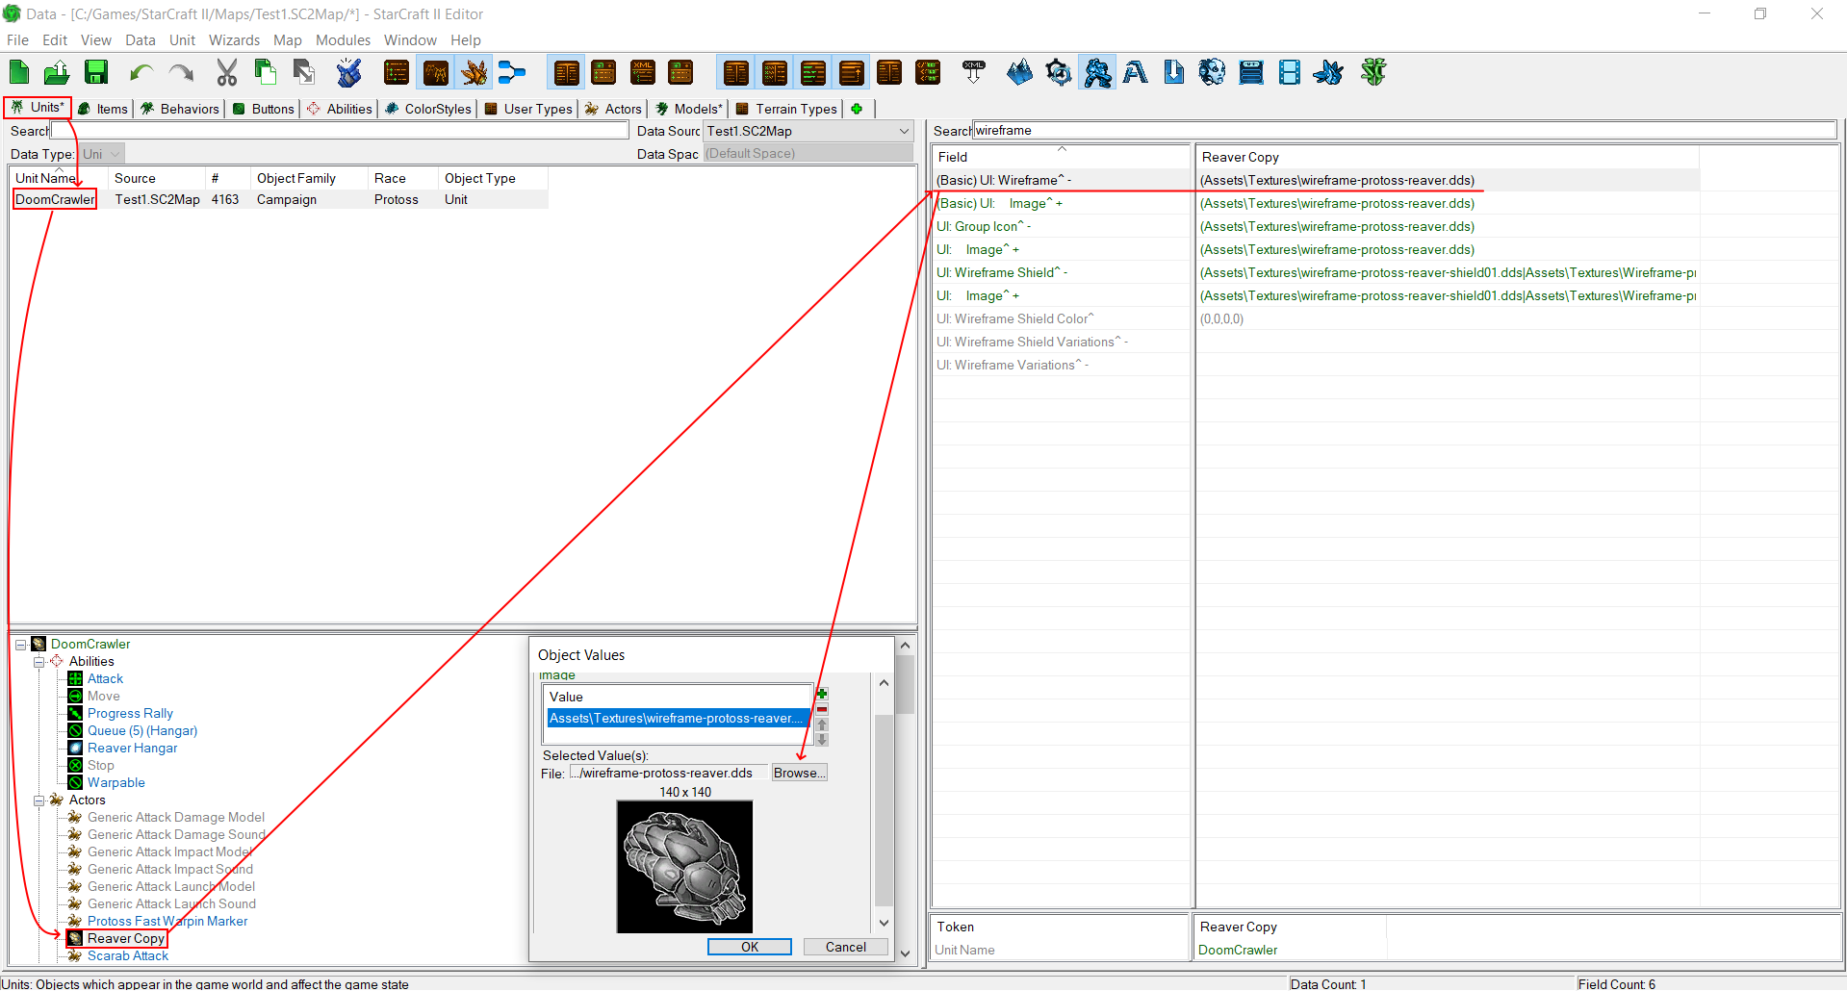This screenshot has height=991, width=1847.
Task: Save the map with the floppy icon
Action: pos(96,72)
